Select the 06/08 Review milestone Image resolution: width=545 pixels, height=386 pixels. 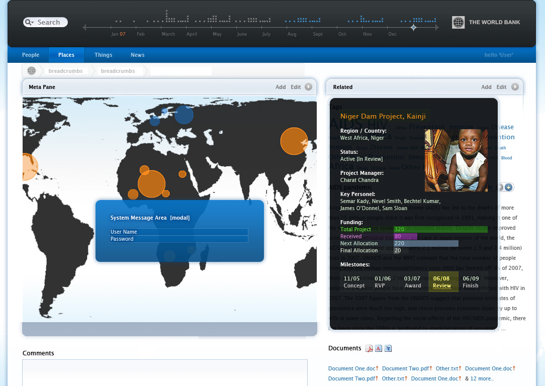[x=442, y=282]
